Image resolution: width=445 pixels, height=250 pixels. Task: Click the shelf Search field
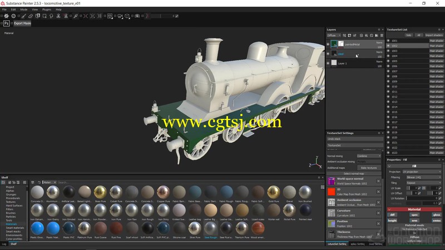pyautogui.click(x=187, y=182)
